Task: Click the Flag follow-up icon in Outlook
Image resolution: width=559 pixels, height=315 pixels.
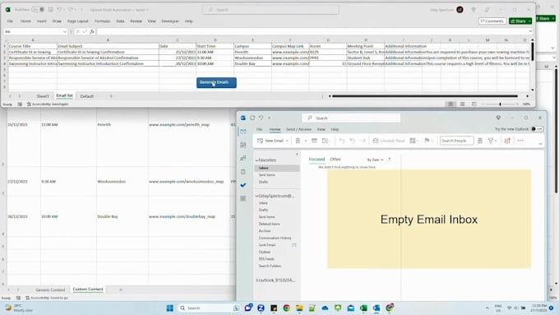Action: [427, 141]
